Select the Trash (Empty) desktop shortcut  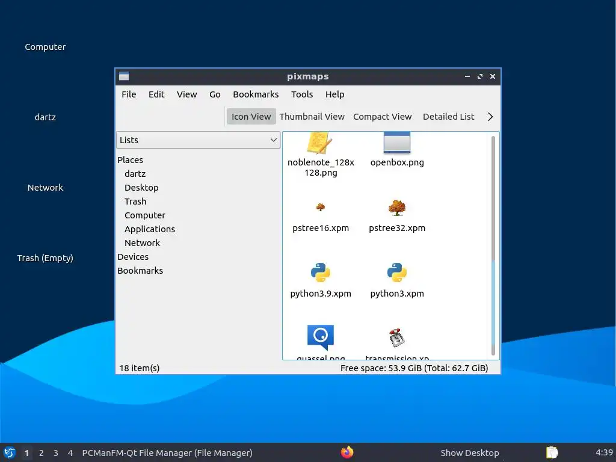click(x=45, y=257)
